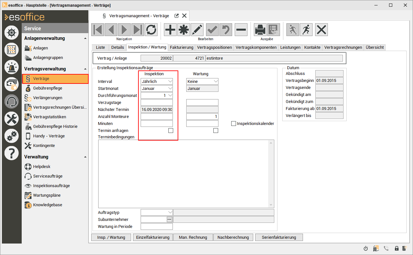Click the Terminbedingungen text area
The height and width of the screenshot is (255, 413).
186,174
